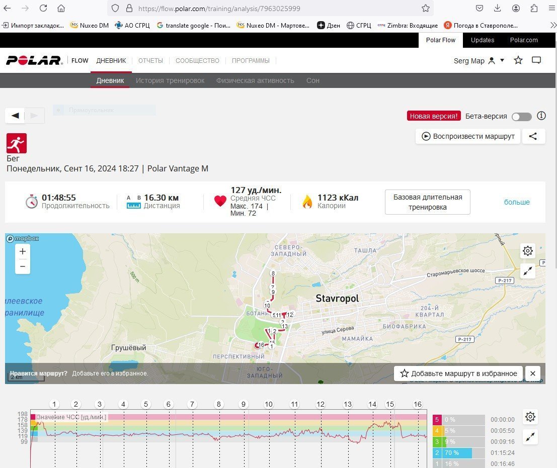The width and height of the screenshot is (557, 468).
Task: Click the 1123 кКал calories value
Action: 338,198
